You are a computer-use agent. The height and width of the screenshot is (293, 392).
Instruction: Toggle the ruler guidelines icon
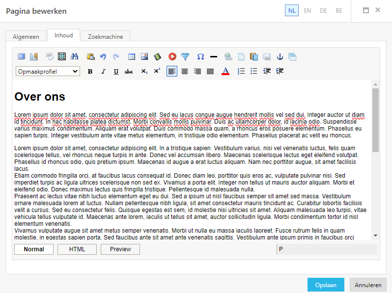pyautogui.click(x=34, y=56)
